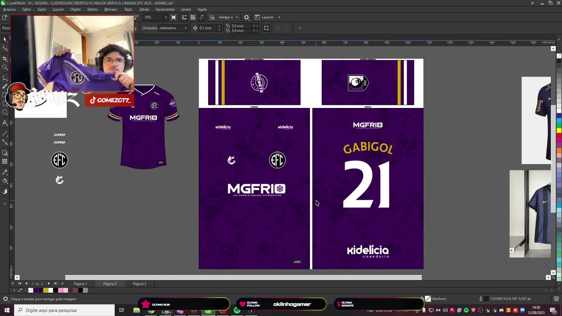Viewport: 562px width, 316px height.
Task: Switch to Página 1 tab
Action: pyautogui.click(x=80, y=284)
